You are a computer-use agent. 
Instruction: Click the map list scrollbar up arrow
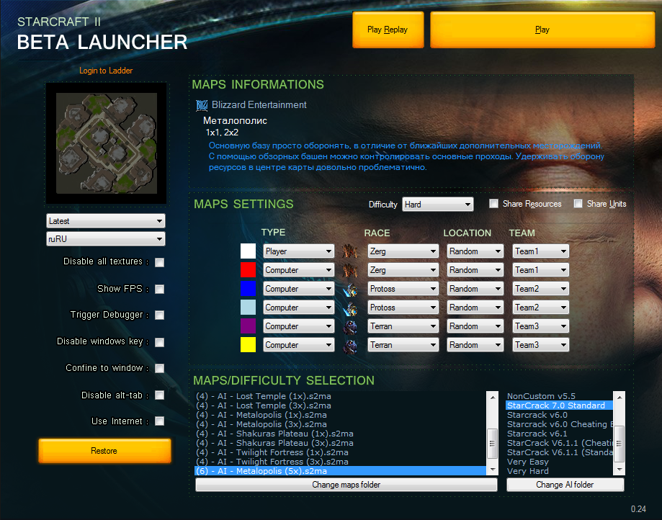[492, 397]
